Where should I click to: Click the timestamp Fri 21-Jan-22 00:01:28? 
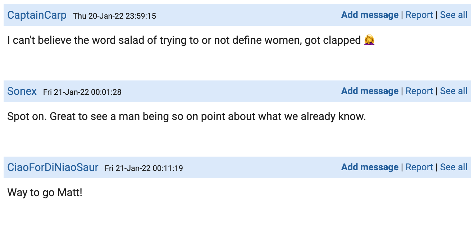click(82, 92)
